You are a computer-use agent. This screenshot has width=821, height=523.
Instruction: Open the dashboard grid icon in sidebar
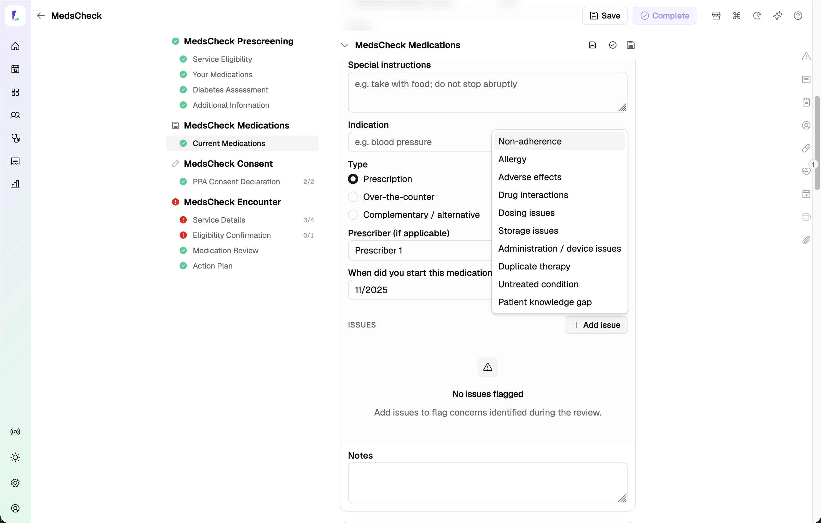click(15, 92)
